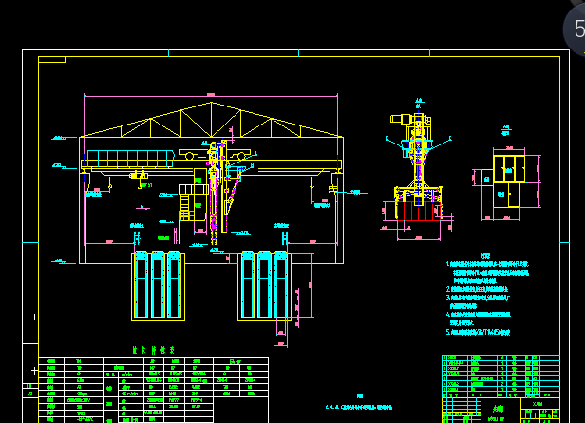
Task: Click the cyan cable carrier rack on the crane girder
Action: [131, 159]
